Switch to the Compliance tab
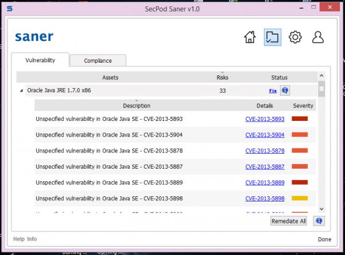The height and width of the screenshot is (255, 345). [98, 60]
